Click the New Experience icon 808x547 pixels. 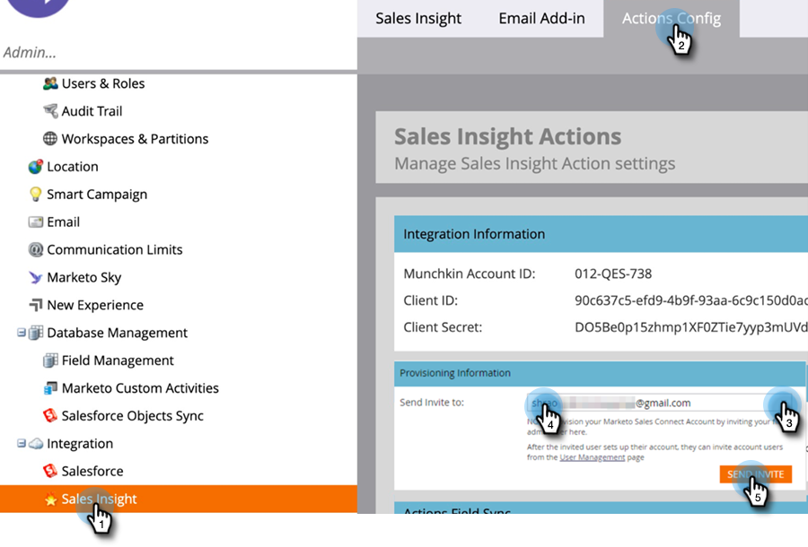click(36, 305)
